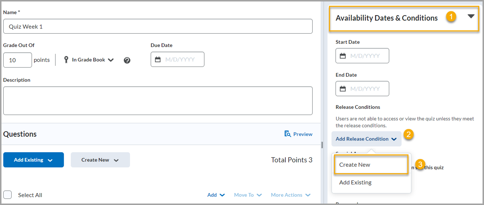Open the blue Add Existing questions dropdown
This screenshot has height=205, width=484.
coord(33,160)
